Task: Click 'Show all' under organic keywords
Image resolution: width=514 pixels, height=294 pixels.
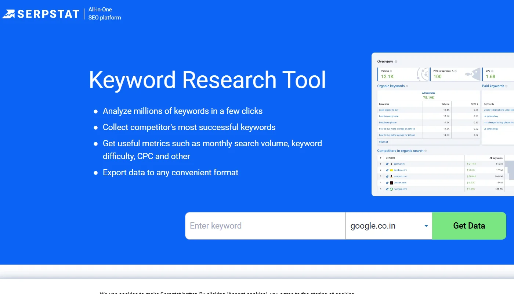Action: tap(383, 141)
